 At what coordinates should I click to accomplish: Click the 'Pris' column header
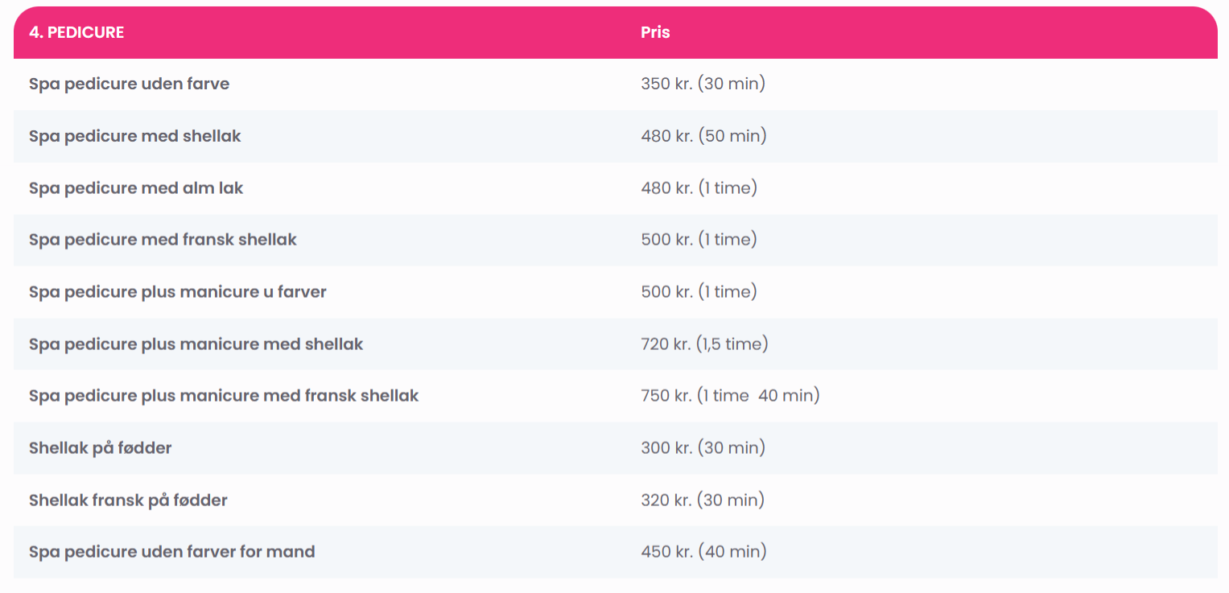[655, 33]
